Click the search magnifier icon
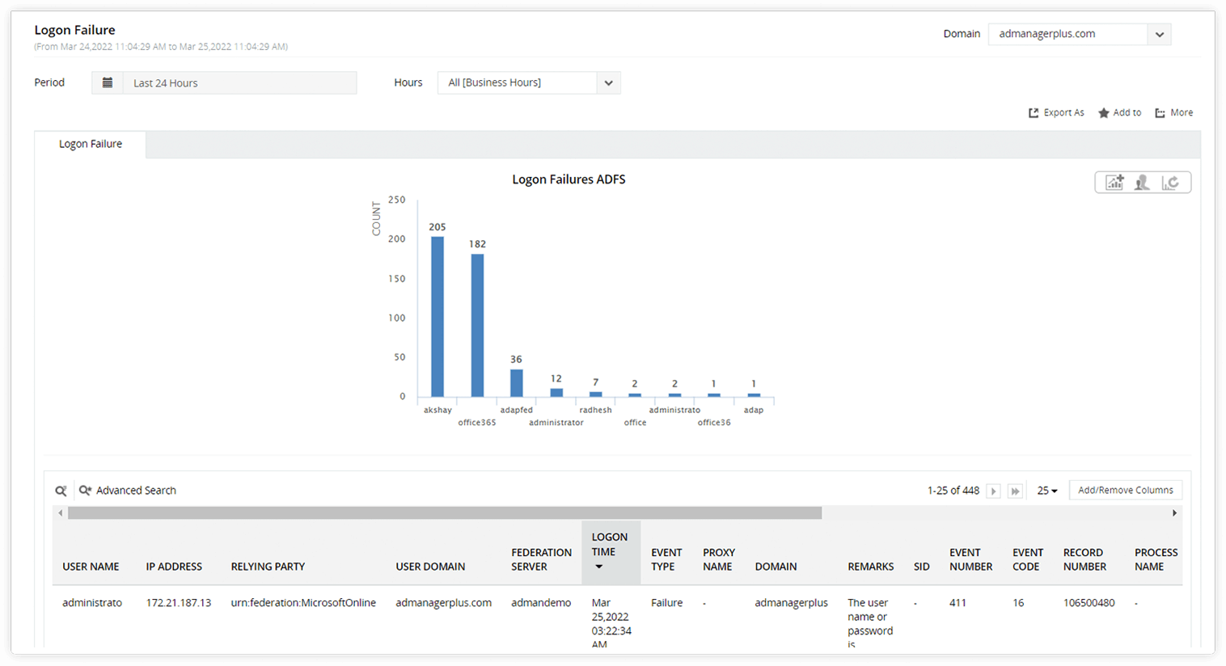 tap(61, 491)
